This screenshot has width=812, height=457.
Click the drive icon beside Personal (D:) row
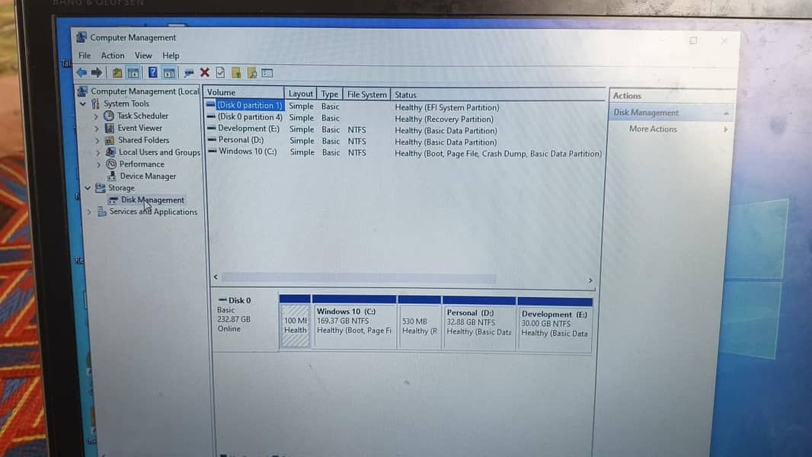click(212, 139)
